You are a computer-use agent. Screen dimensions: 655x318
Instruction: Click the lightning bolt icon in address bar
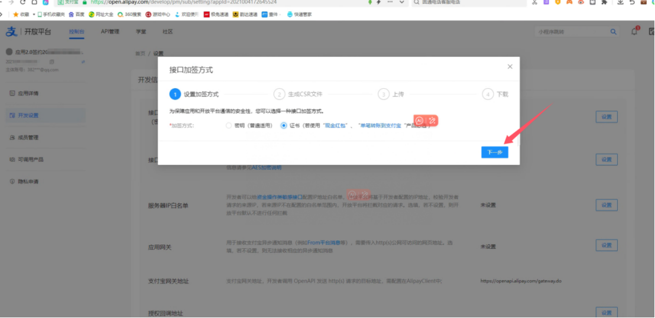[379, 2]
